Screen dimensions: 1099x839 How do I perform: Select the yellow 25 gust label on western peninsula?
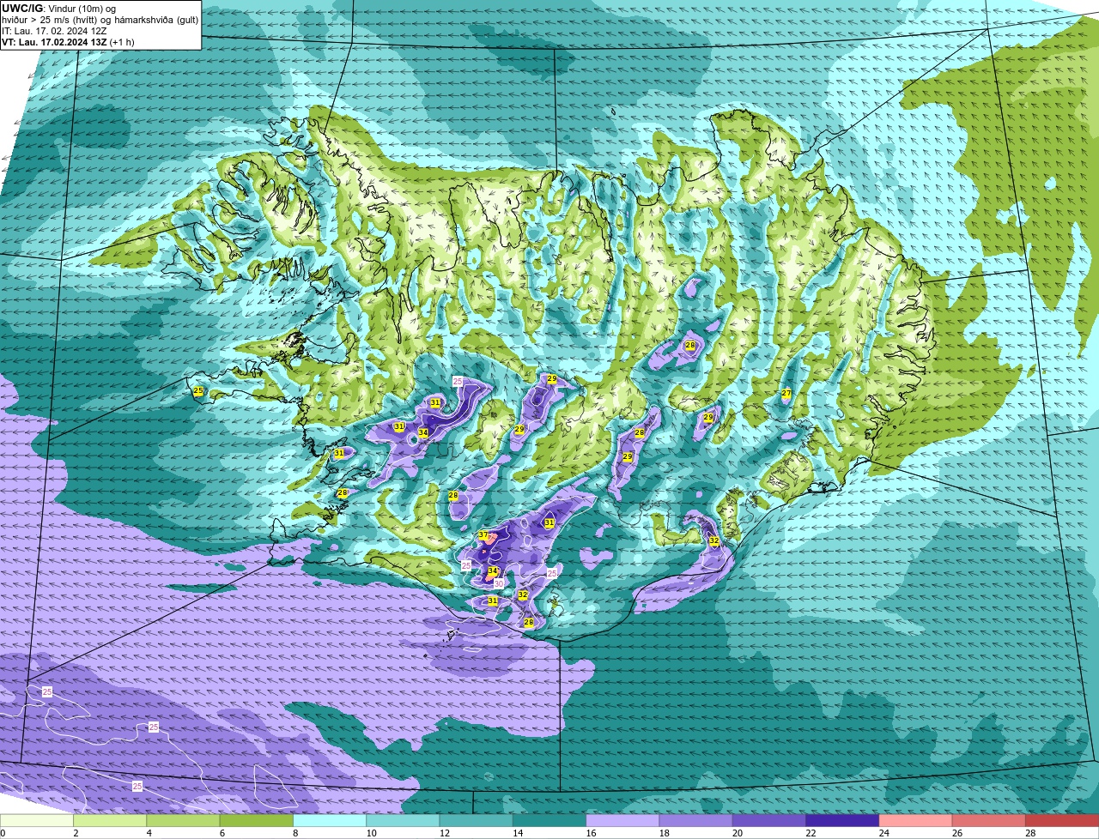click(198, 391)
